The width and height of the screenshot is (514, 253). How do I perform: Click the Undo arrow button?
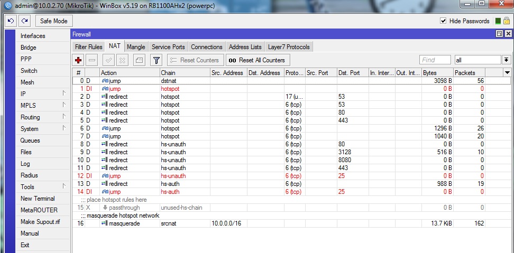pyautogui.click(x=11, y=21)
